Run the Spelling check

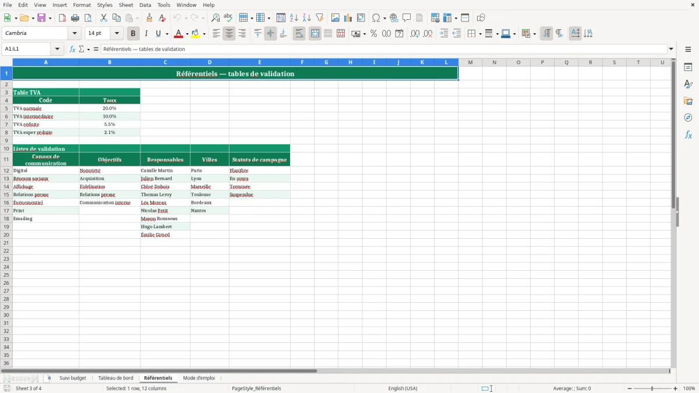228,18
